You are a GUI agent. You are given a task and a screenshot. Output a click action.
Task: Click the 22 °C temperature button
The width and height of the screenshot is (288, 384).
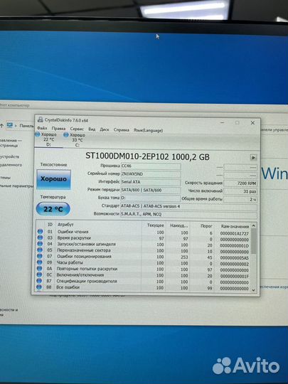click(x=53, y=209)
